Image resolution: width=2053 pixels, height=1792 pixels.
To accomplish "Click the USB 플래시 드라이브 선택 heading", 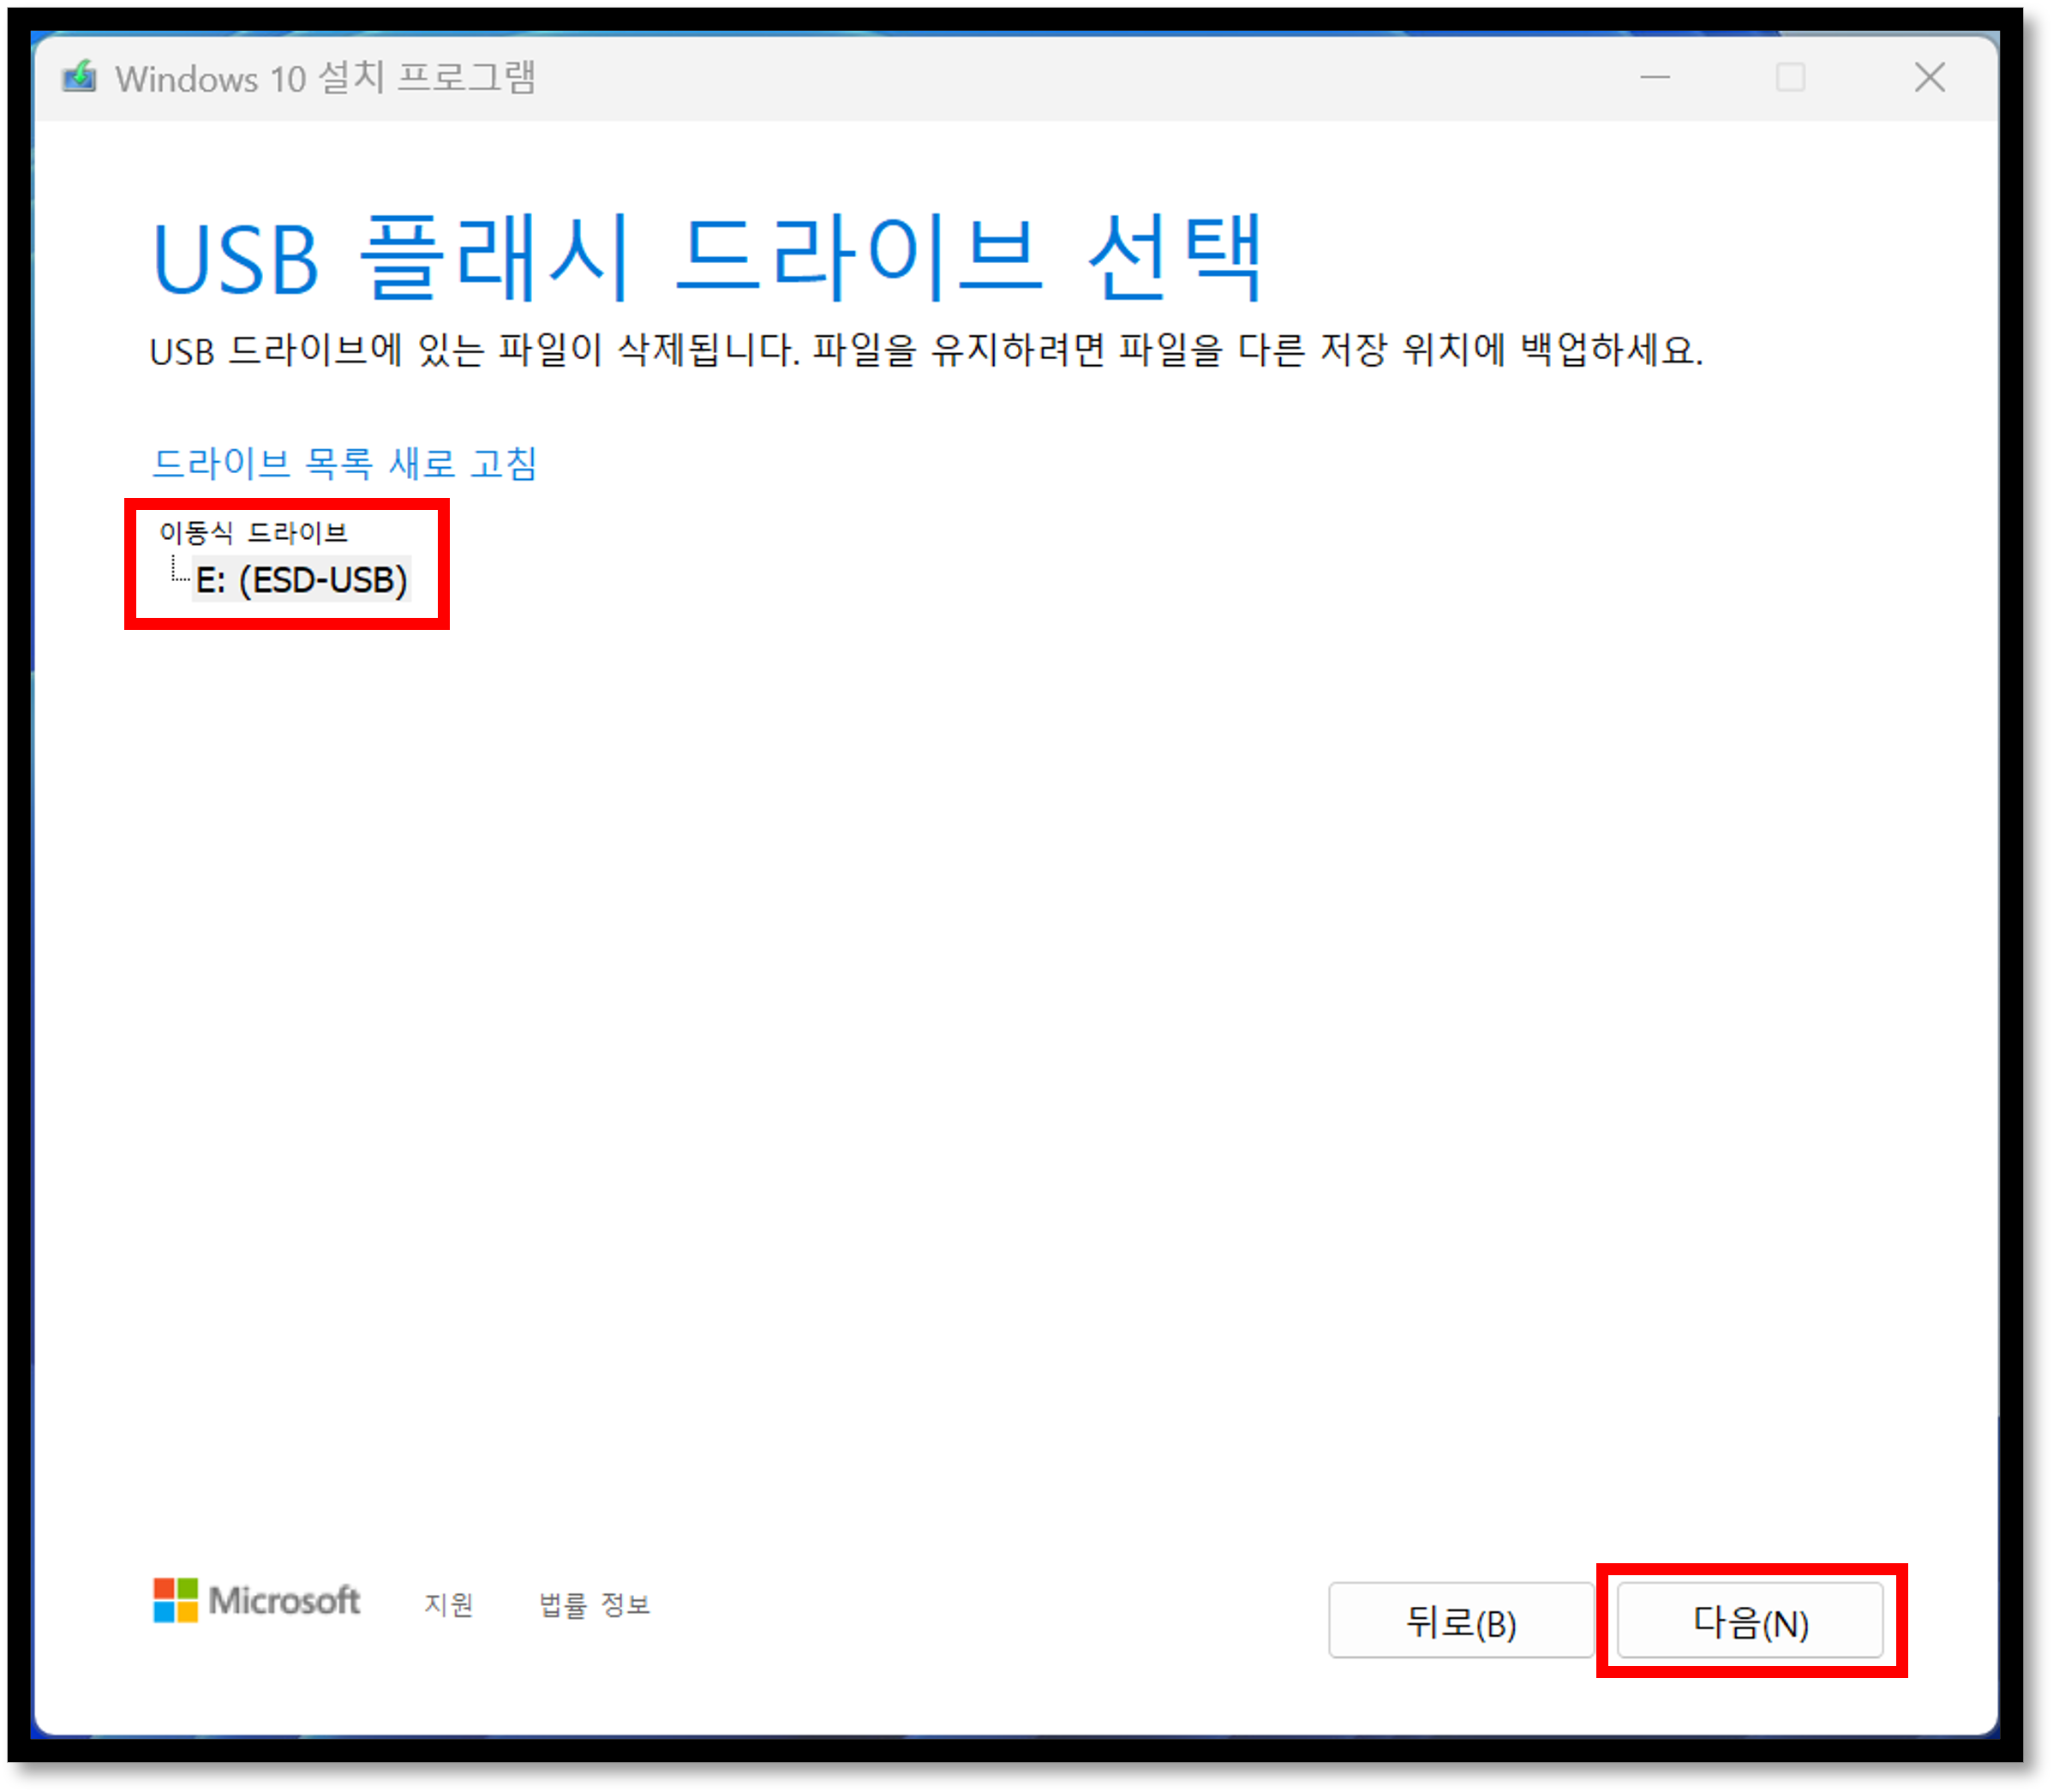I will click(x=707, y=257).
